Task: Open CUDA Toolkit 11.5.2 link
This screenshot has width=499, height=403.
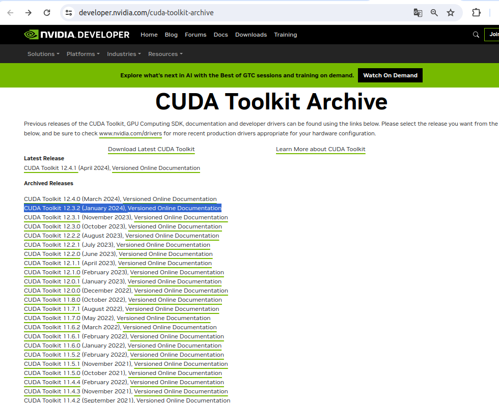Action: coord(52,355)
